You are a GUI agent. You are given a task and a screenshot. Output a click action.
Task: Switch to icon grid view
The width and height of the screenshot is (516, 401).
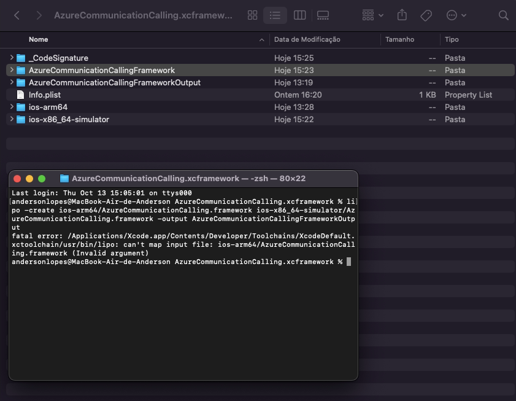(252, 15)
